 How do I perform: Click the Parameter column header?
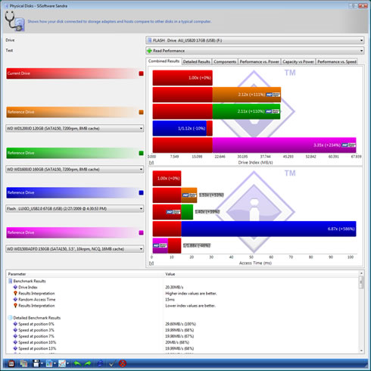coord(85,274)
